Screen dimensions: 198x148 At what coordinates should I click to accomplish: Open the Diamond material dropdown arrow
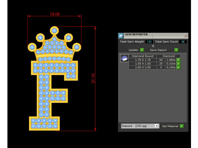tap(157, 126)
